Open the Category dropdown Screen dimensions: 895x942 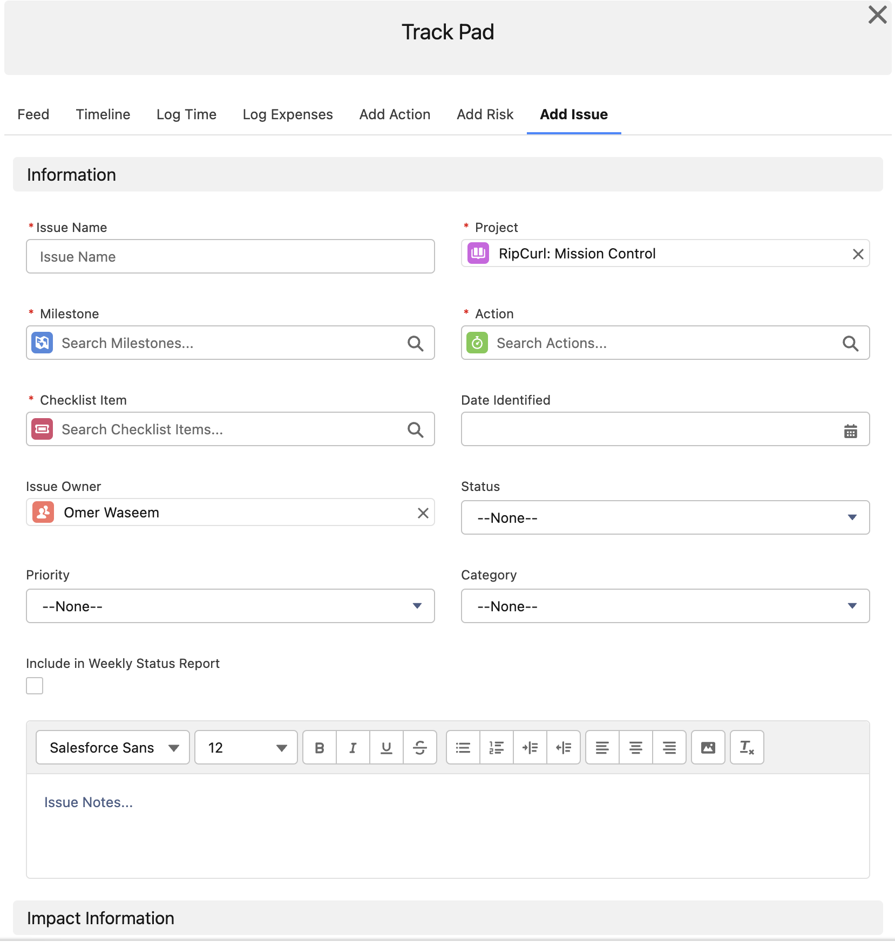coord(665,606)
